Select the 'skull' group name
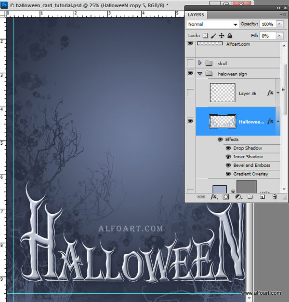Image resolution: width=289 pixels, height=302 pixels. [x=223, y=63]
